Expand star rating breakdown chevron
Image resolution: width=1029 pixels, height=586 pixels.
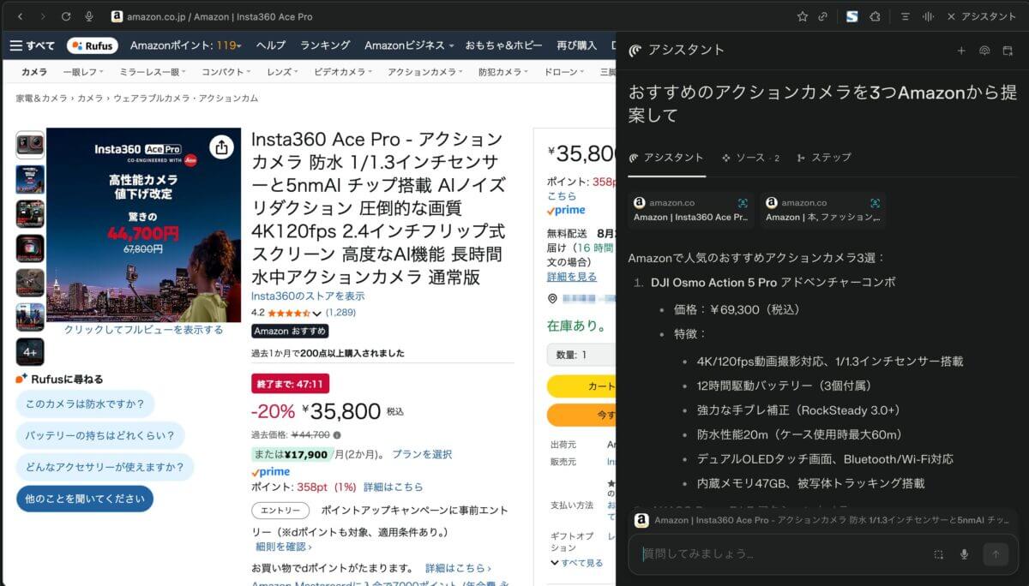pos(317,314)
